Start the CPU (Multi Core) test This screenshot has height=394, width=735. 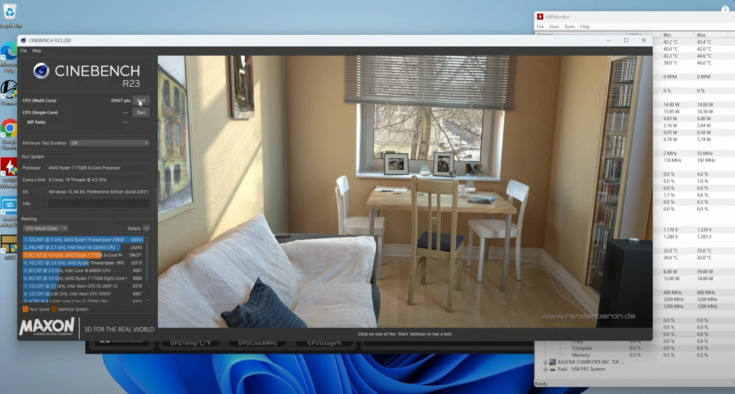[141, 100]
